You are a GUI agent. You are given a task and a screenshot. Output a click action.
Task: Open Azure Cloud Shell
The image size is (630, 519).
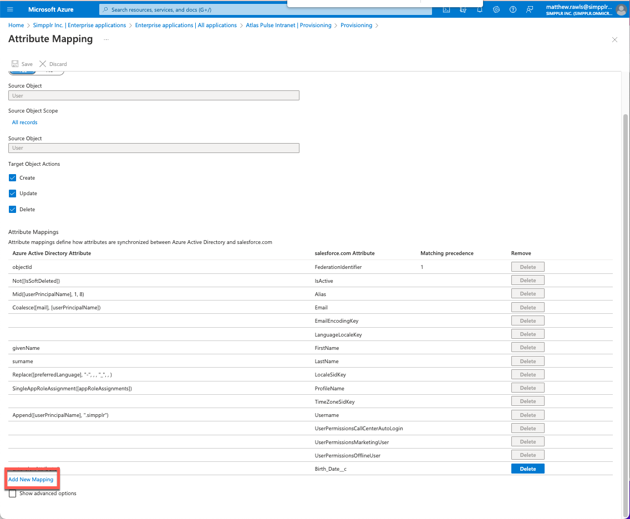coord(446,9)
